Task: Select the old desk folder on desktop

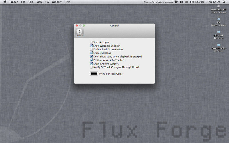Action: point(218,32)
